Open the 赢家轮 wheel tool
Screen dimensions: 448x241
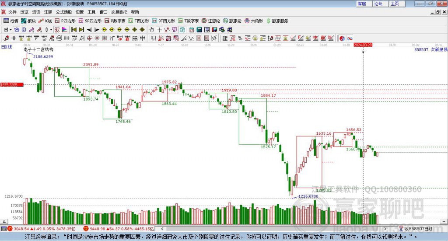tap(232, 21)
